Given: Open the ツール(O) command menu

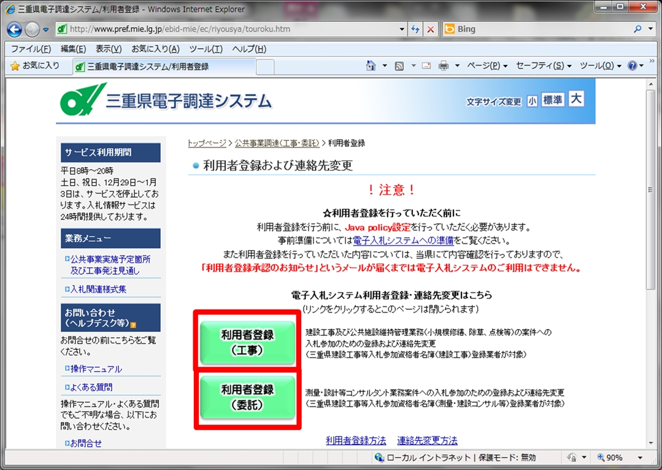Looking at the screenshot, I should tap(601, 66).
